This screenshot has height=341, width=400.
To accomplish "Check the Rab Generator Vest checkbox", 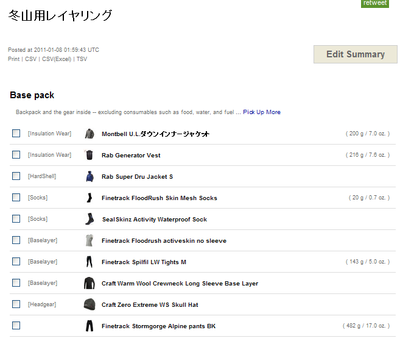I will [x=16, y=155].
